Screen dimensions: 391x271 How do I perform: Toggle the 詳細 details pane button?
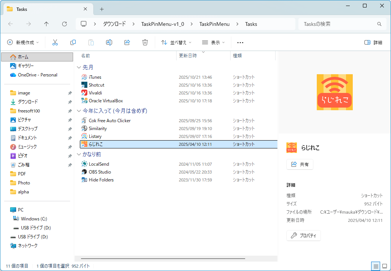pyautogui.click(x=373, y=42)
